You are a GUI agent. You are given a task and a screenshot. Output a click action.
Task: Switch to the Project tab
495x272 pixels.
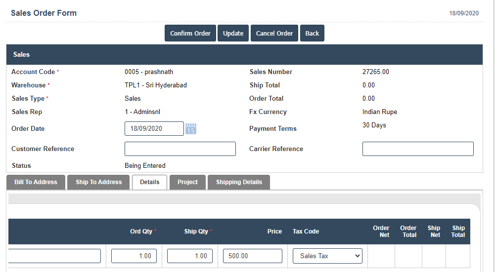coord(187,182)
